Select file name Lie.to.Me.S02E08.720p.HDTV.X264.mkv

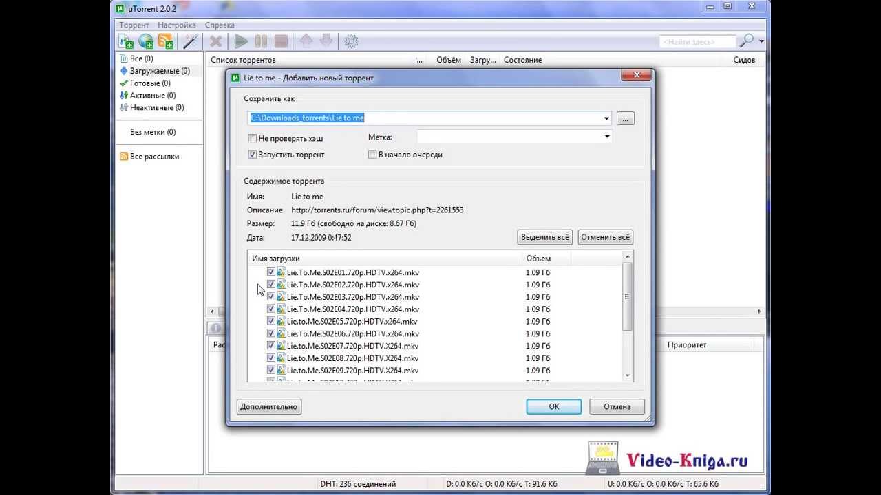(x=352, y=358)
